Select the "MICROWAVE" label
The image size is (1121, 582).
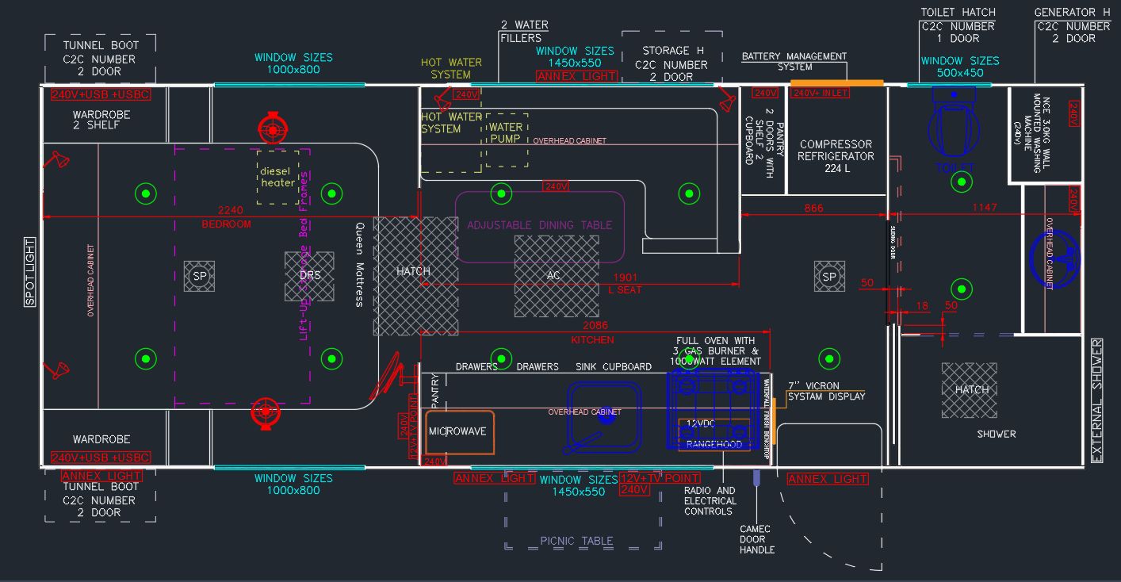click(x=457, y=431)
